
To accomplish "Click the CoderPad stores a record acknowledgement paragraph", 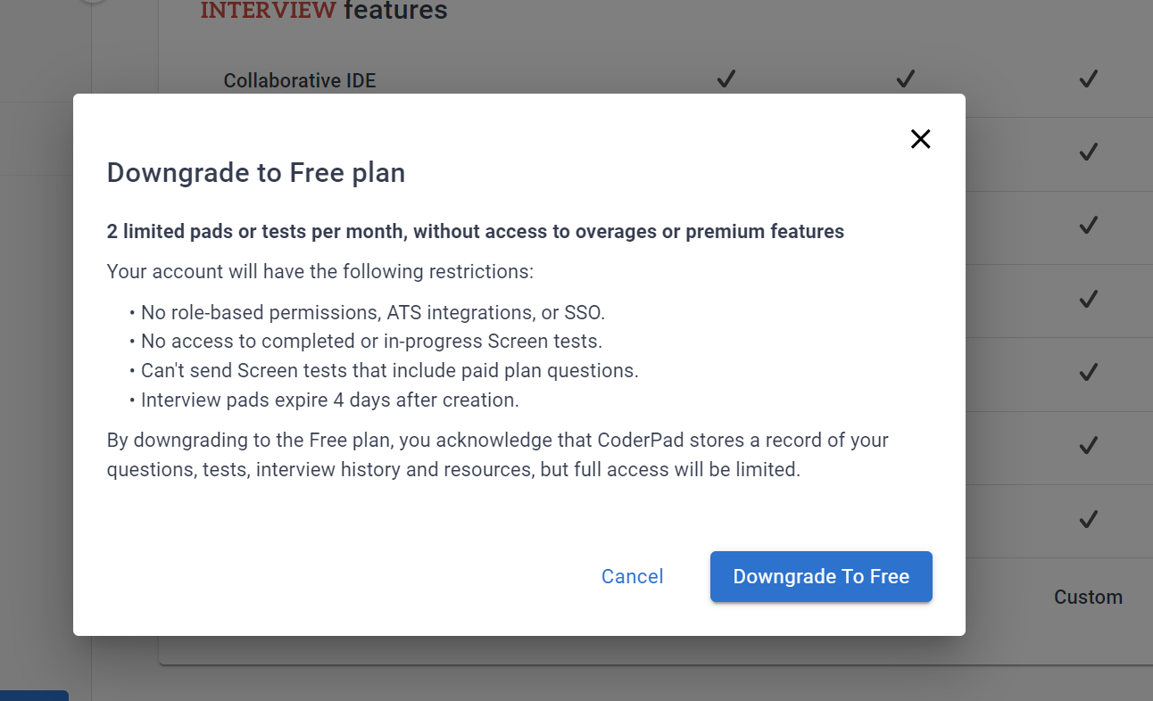I will [497, 455].
